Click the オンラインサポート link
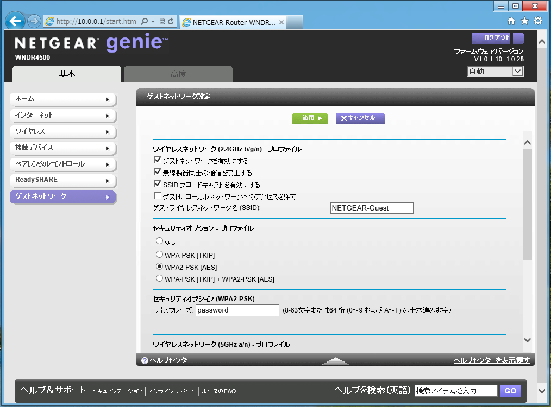 [x=171, y=391]
